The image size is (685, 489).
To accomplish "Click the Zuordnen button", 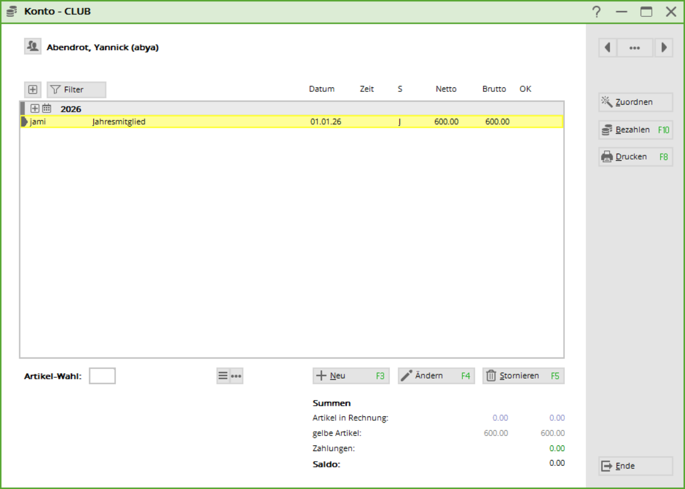I will point(635,102).
